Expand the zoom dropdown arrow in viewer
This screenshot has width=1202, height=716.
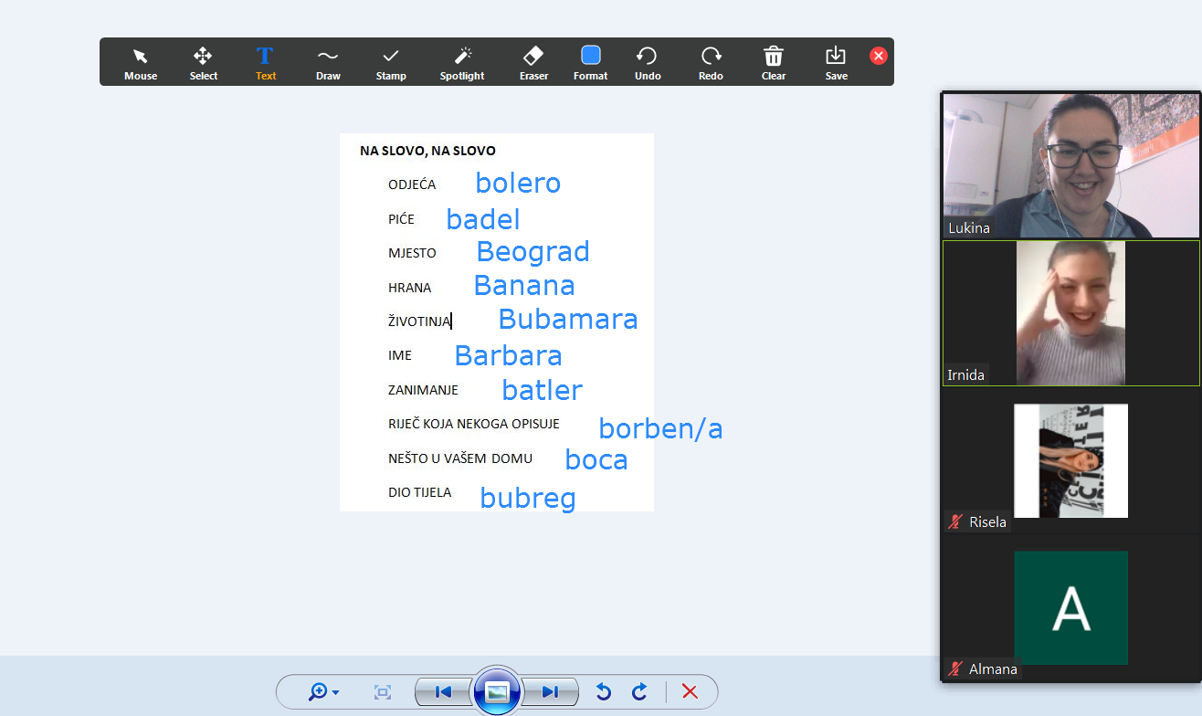336,693
